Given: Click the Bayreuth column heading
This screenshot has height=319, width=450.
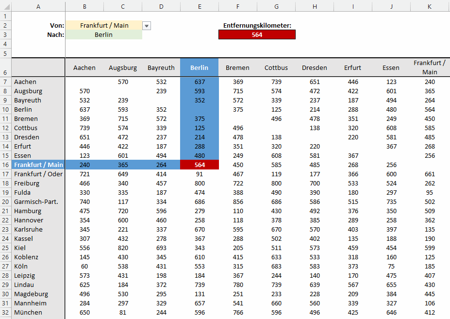Looking at the screenshot, I should (161, 68).
